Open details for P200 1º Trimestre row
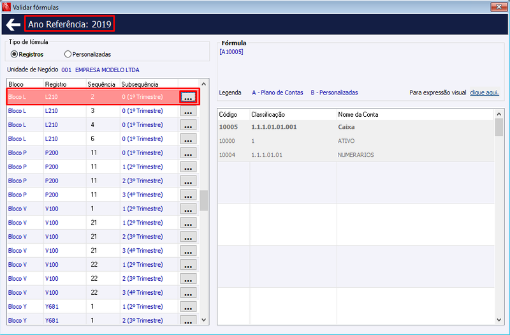This screenshot has height=335, width=510. coord(188,153)
